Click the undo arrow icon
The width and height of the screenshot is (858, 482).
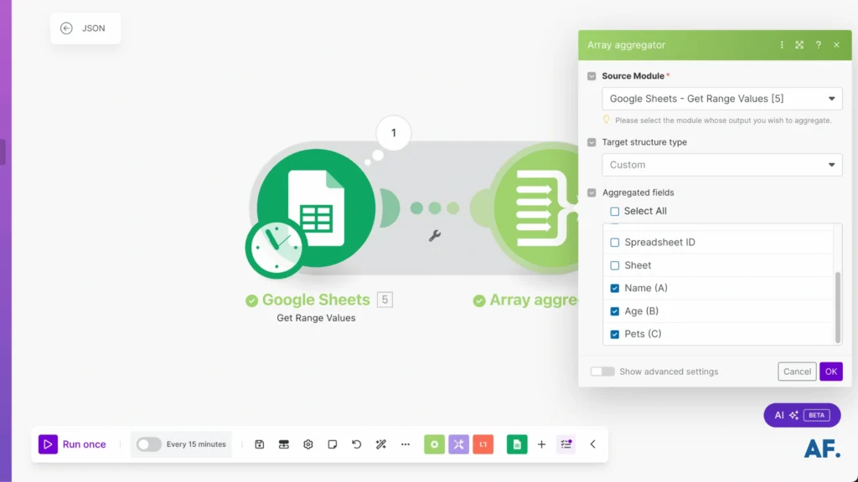[x=357, y=444]
